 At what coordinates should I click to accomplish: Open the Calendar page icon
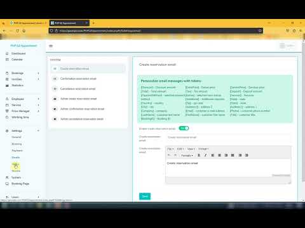(7, 60)
